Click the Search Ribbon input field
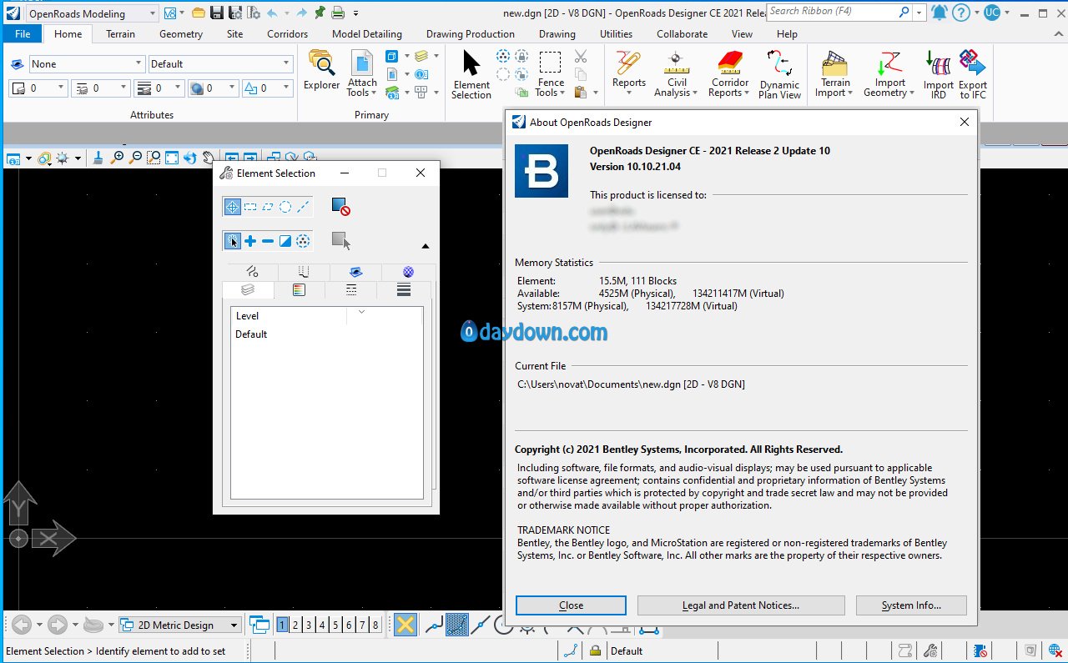Image resolution: width=1068 pixels, height=663 pixels. [832, 12]
